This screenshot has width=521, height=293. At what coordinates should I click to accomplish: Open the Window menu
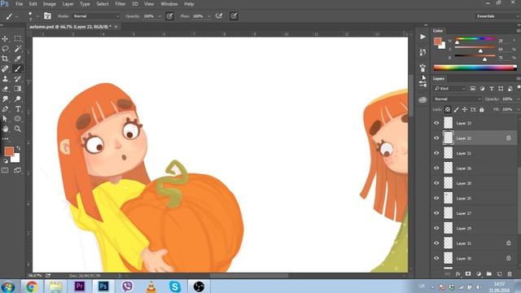pyautogui.click(x=169, y=4)
